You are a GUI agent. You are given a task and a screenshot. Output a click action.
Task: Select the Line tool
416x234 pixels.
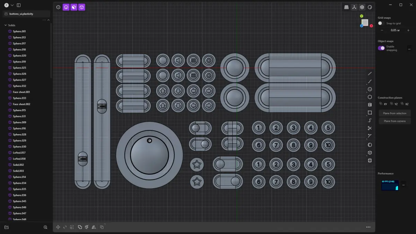click(370, 73)
